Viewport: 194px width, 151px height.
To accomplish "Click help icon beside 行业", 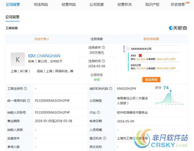I will 98,112.
